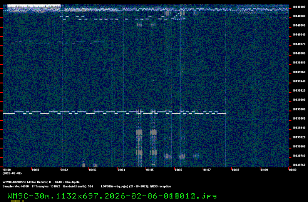Click the 10140100 frequency label
Viewport: 308px width, 202px height.
tap(299, 7)
